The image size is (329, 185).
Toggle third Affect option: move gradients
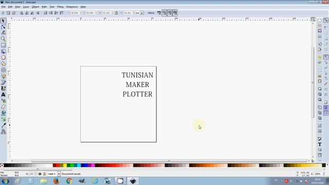[170, 13]
